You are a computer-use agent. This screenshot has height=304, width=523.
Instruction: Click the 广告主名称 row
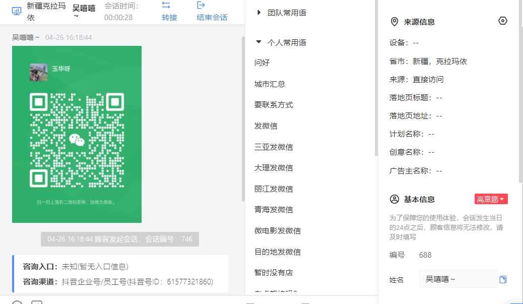point(416,171)
